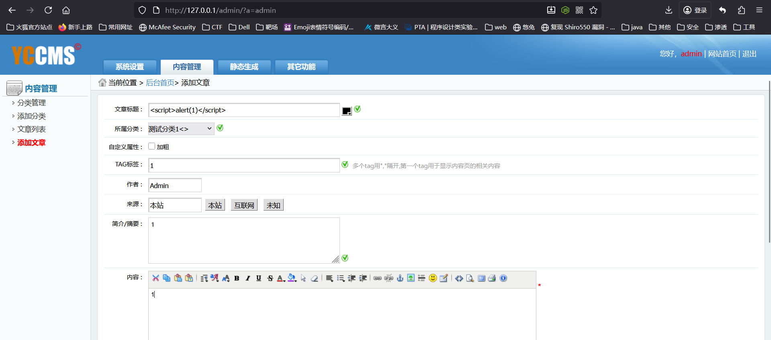Open the smiley emoticon picker

pyautogui.click(x=433, y=278)
